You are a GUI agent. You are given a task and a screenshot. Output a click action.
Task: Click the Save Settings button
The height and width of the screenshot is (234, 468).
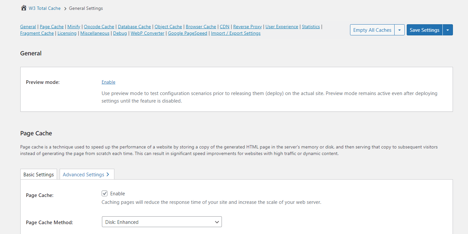424,30
